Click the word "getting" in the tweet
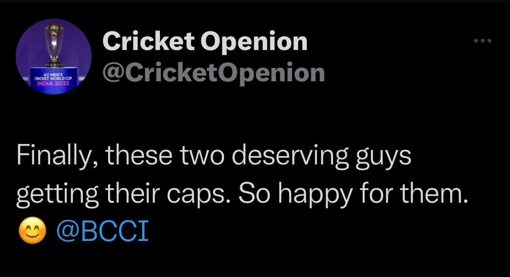510x277 pixels. [58, 194]
